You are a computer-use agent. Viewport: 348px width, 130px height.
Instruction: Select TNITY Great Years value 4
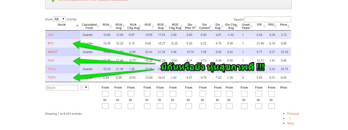click(x=243, y=78)
